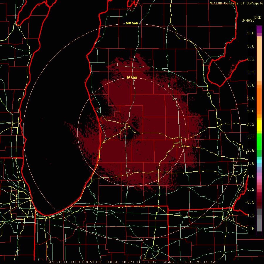Select the 50 NMI range ring label
Image resolution: width=264 pixels, height=264 pixels.
[132, 77]
